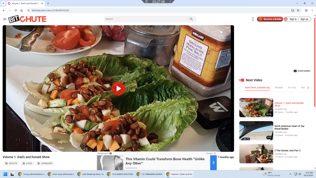Switch to 1.0.7 BREAKING DOWN taskbar window
This screenshot has height=178, width=316.
(x=150, y=174)
